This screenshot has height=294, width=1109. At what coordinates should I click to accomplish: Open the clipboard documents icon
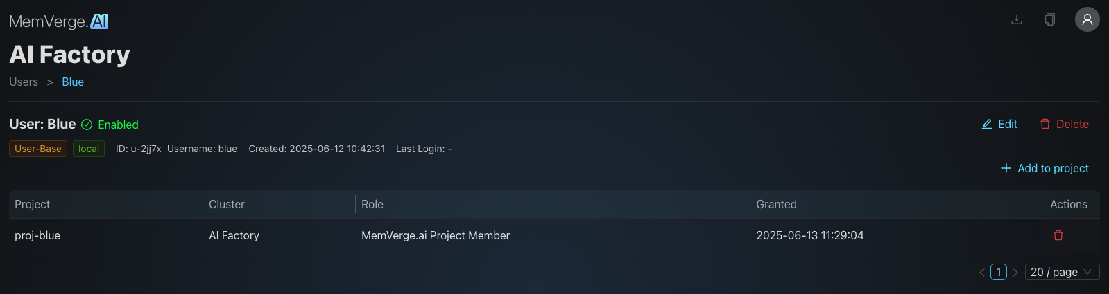pyautogui.click(x=1050, y=19)
